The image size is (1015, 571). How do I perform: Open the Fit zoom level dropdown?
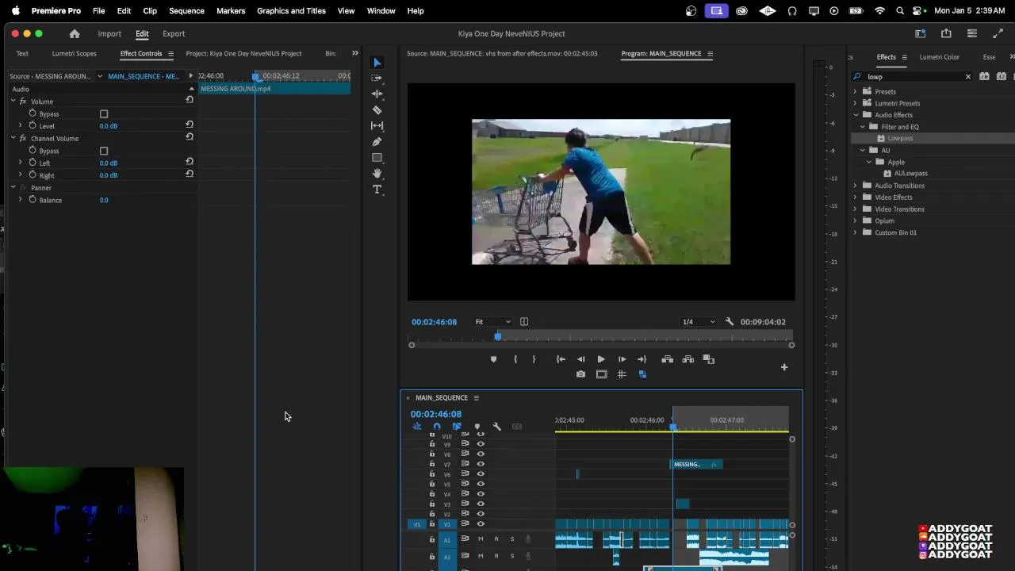[492, 322]
